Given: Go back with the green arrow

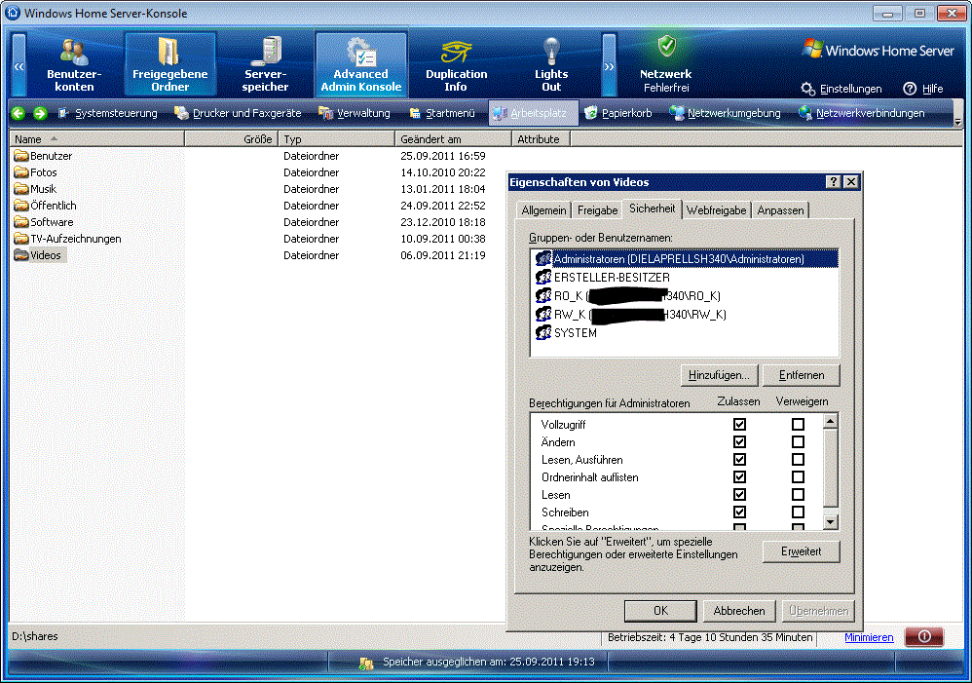Looking at the screenshot, I should [x=19, y=113].
